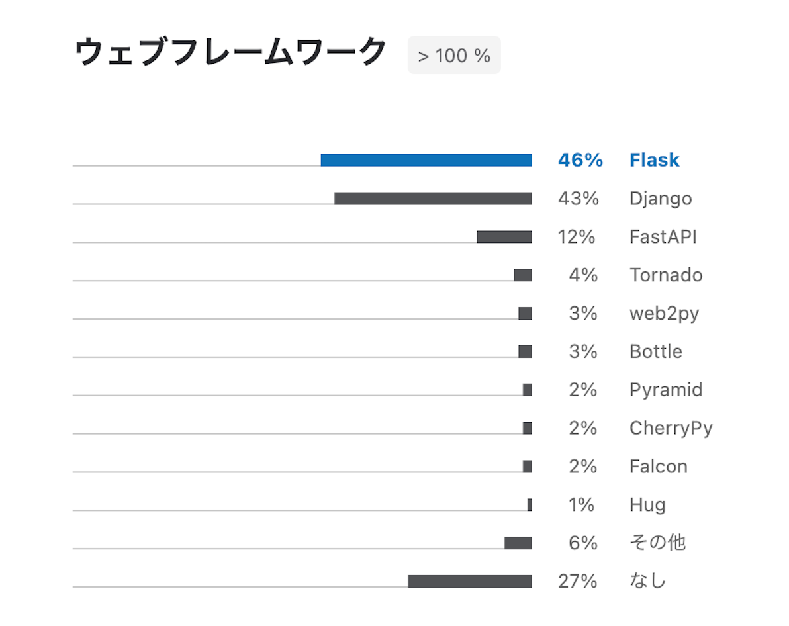Click the Falcon label
The width and height of the screenshot is (789, 626).
(658, 467)
